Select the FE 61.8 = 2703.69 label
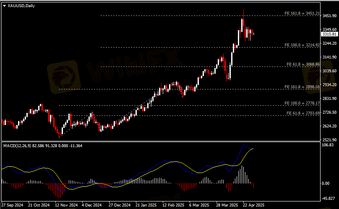The image size is (339, 209). pos(303,113)
